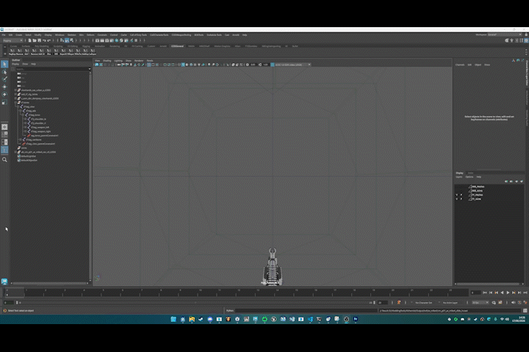This screenshot has height=352, width=529.
Task: Go to start of playback range
Action: (485, 293)
